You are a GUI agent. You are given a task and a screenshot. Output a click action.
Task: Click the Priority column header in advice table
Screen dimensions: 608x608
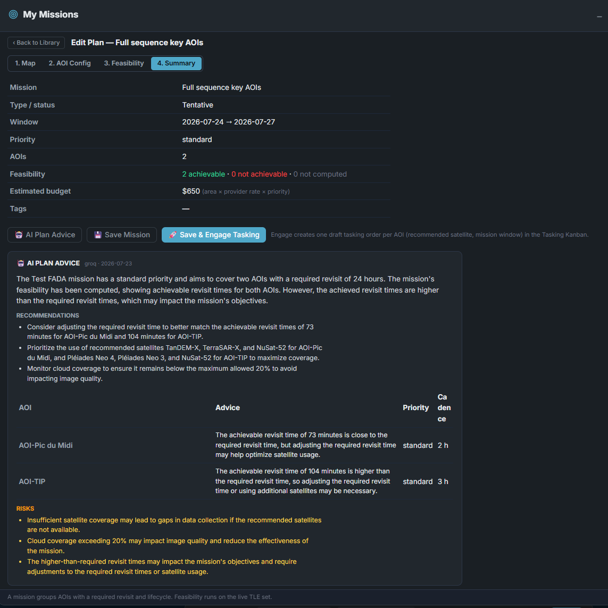click(415, 408)
